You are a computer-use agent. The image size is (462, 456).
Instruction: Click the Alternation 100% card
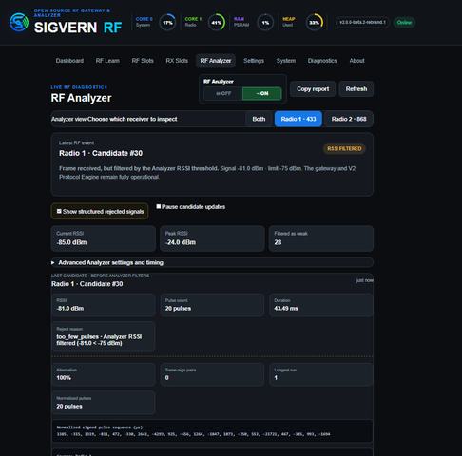(104, 374)
